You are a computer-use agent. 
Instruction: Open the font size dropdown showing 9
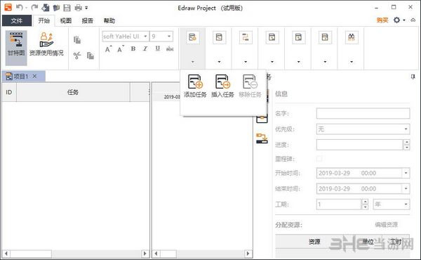(169, 37)
